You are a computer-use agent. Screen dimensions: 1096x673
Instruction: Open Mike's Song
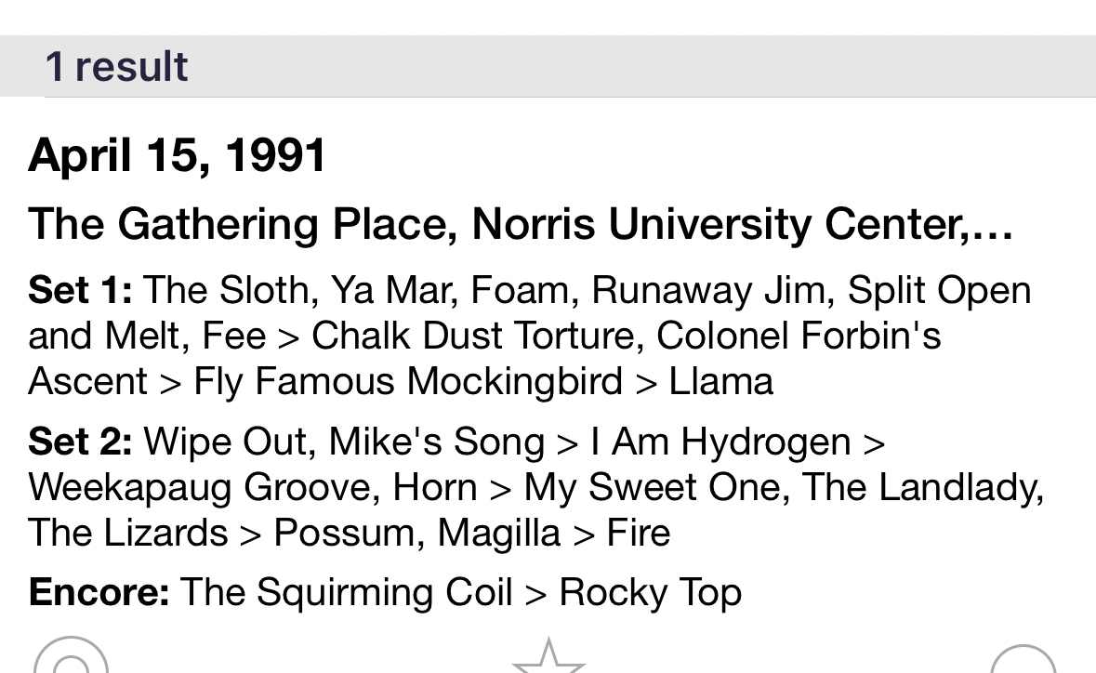437,442
